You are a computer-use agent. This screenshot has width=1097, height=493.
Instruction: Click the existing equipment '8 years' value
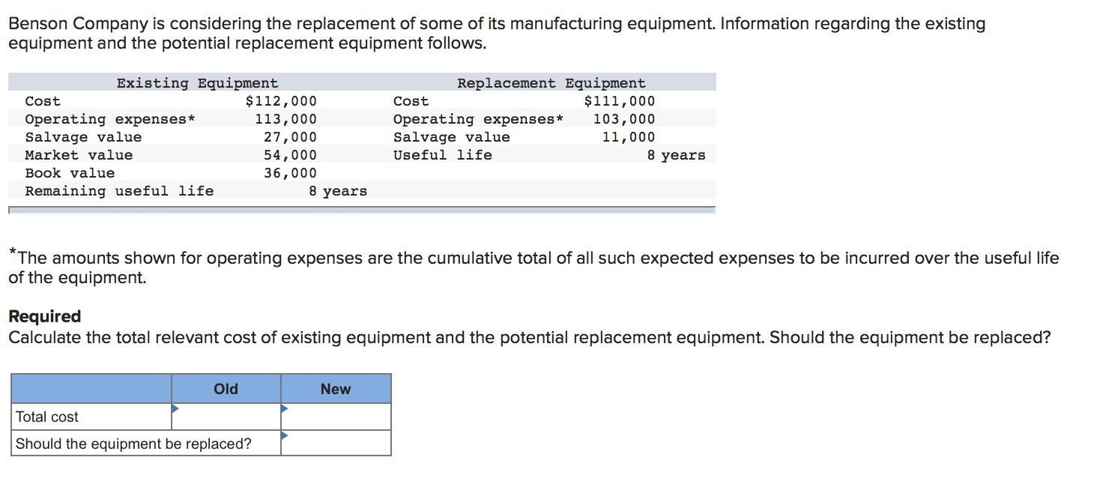[338, 191]
